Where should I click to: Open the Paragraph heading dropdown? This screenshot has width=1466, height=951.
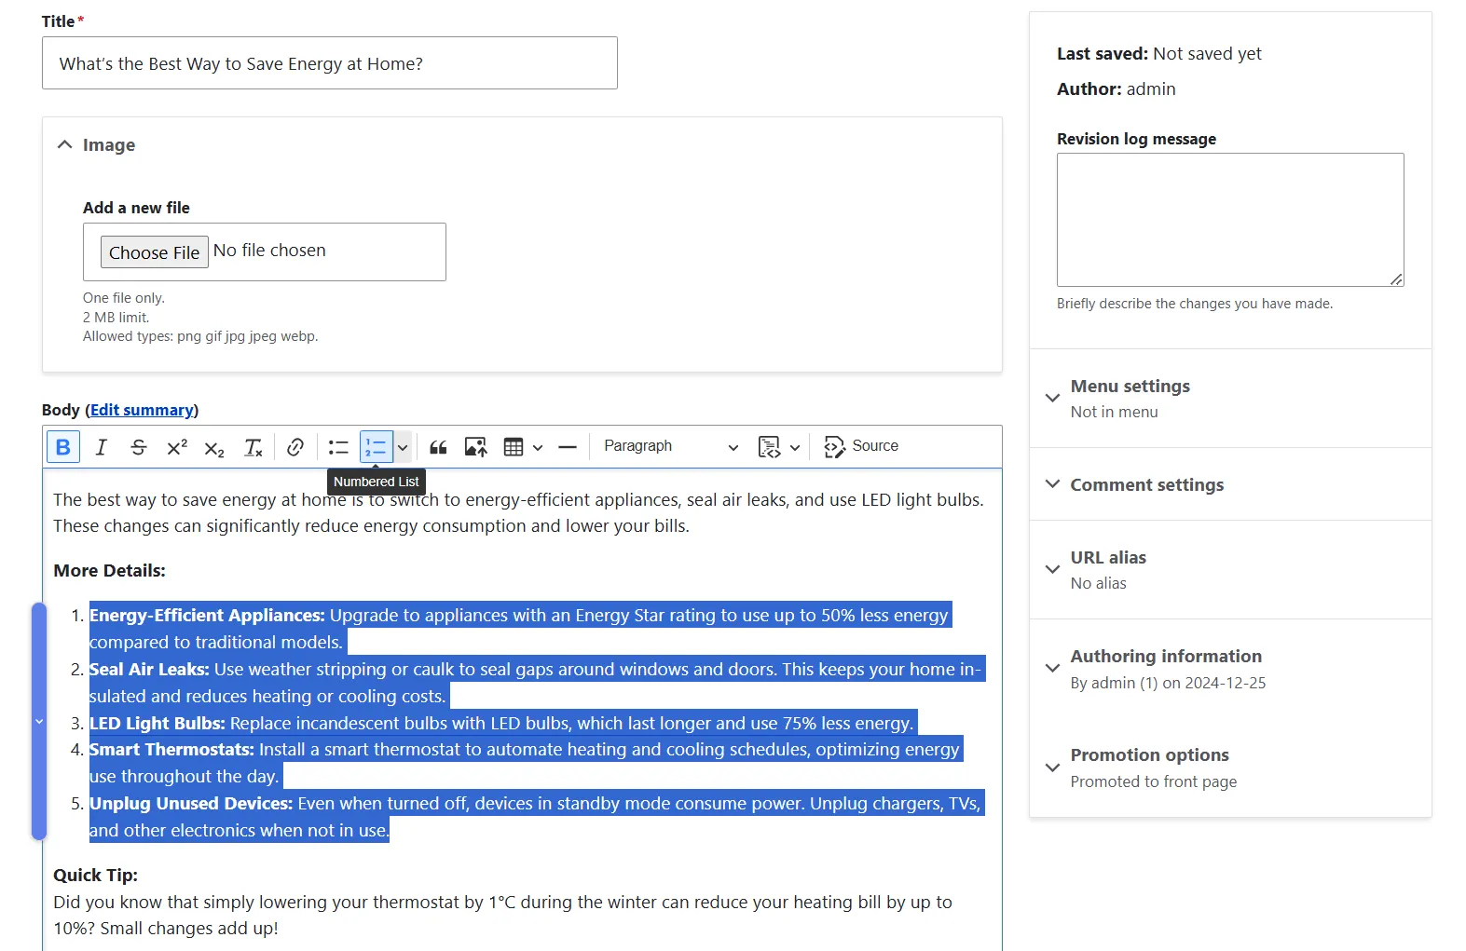671,447
